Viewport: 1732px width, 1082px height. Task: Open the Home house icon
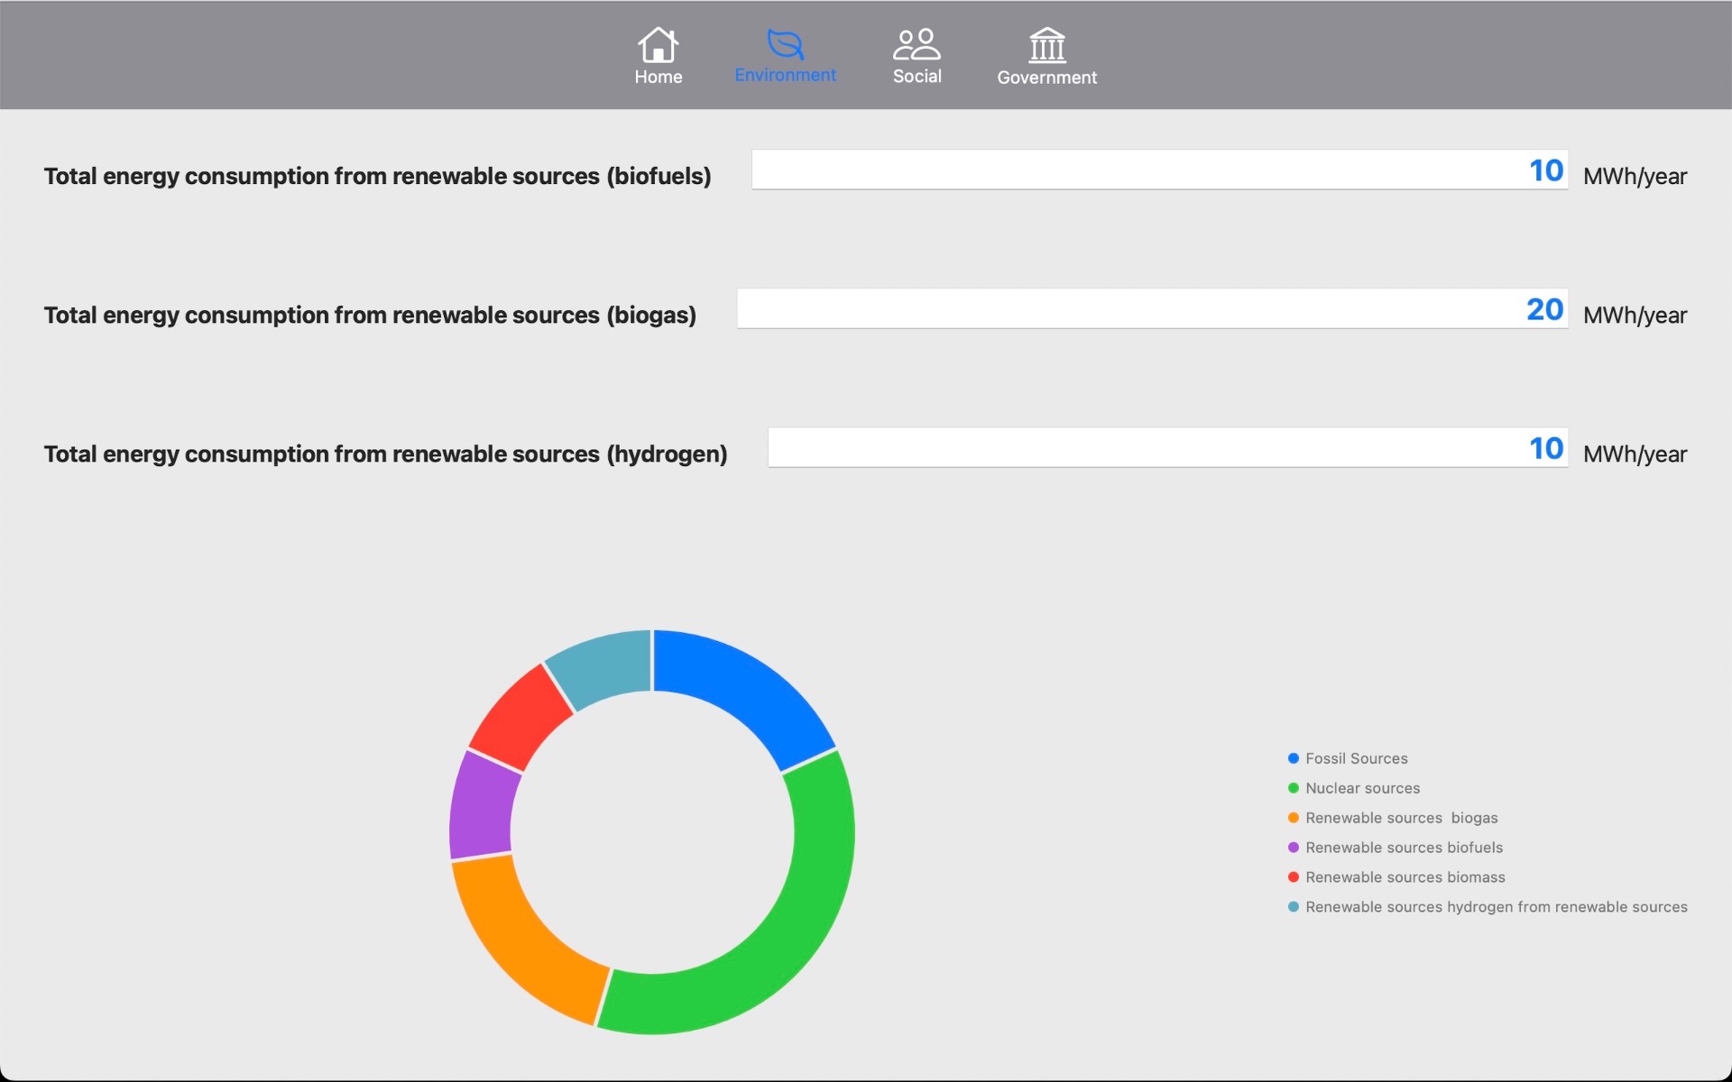pos(658,44)
